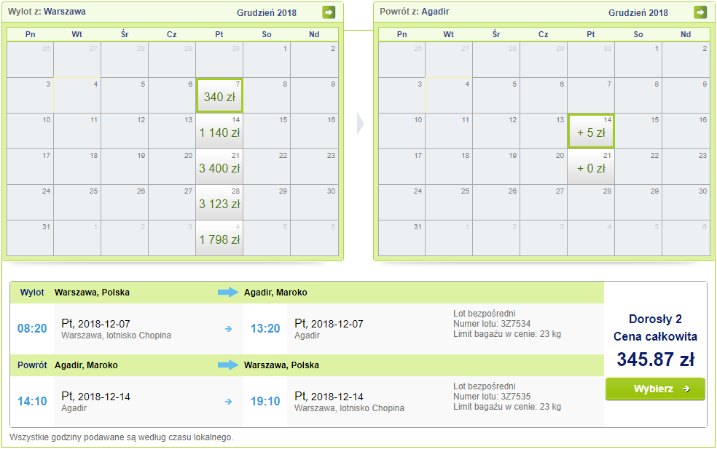Viewport: 717px width, 449px height.
Task: Click small arrow between 08:20 and 13:20
Action: coord(229,329)
